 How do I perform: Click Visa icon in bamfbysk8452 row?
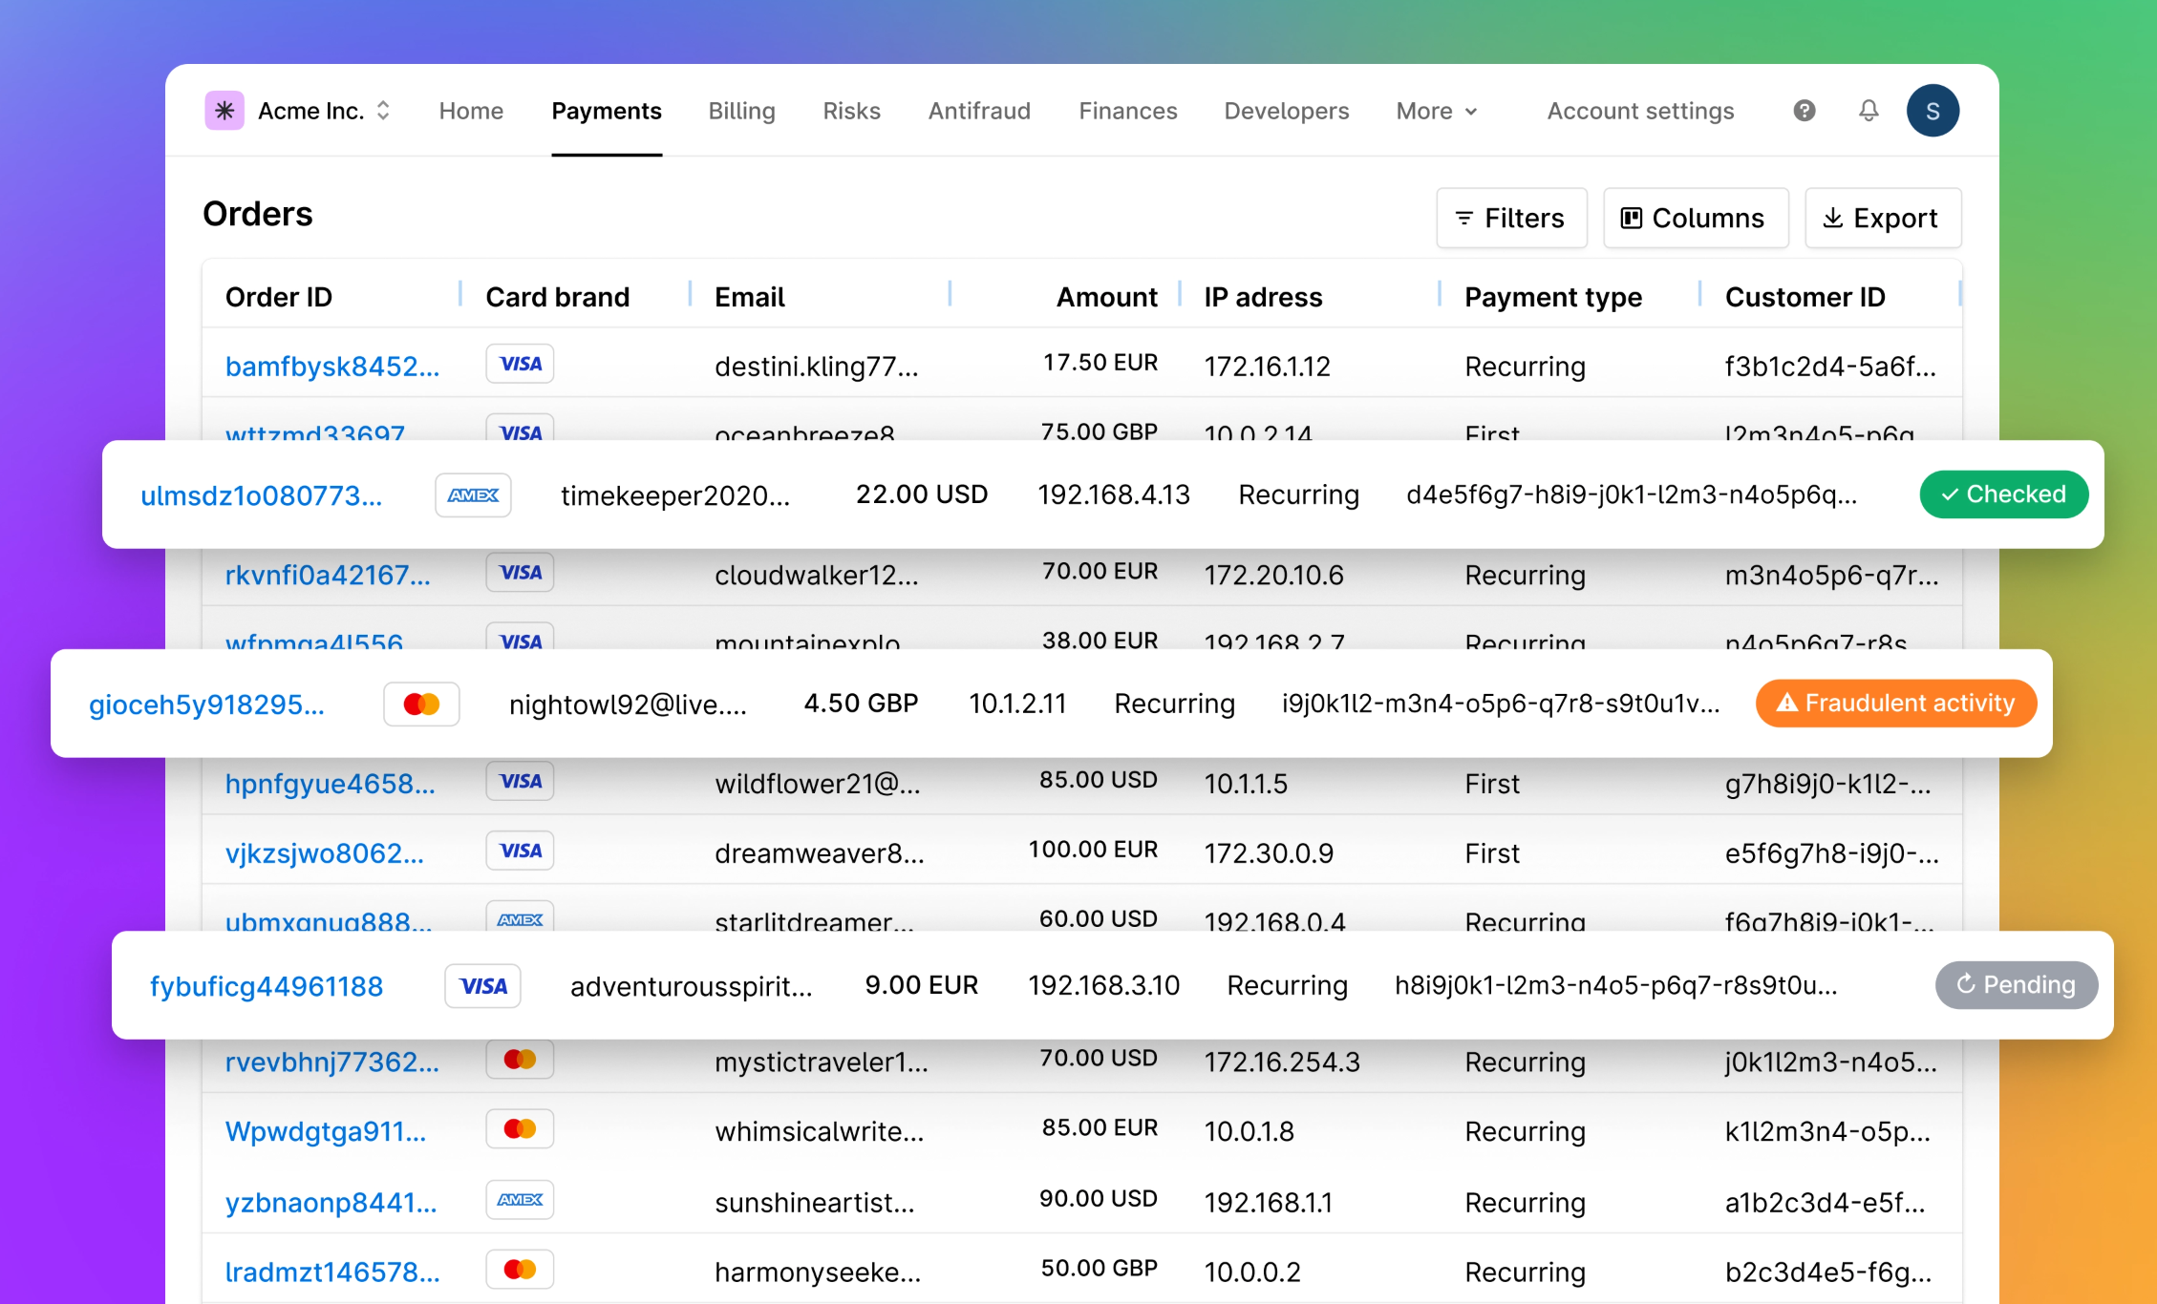click(520, 364)
